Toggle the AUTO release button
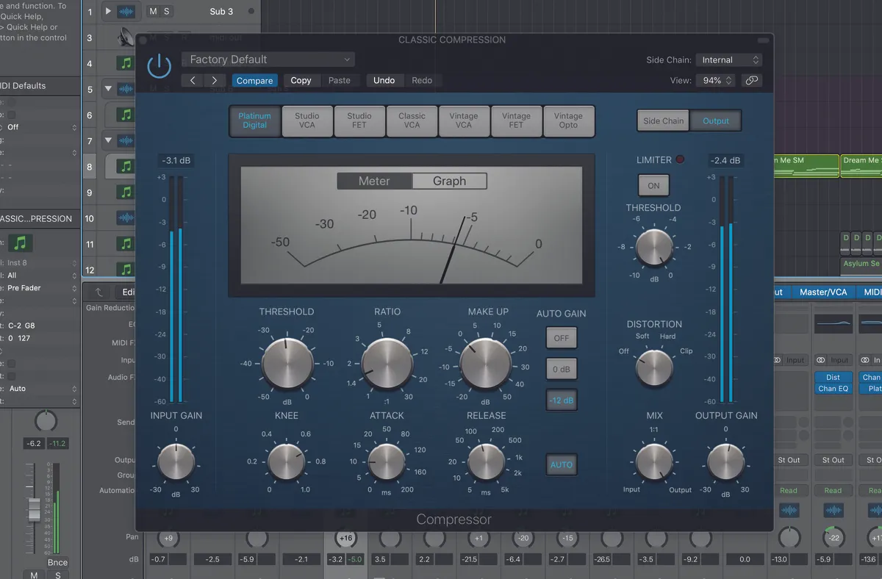 (562, 465)
